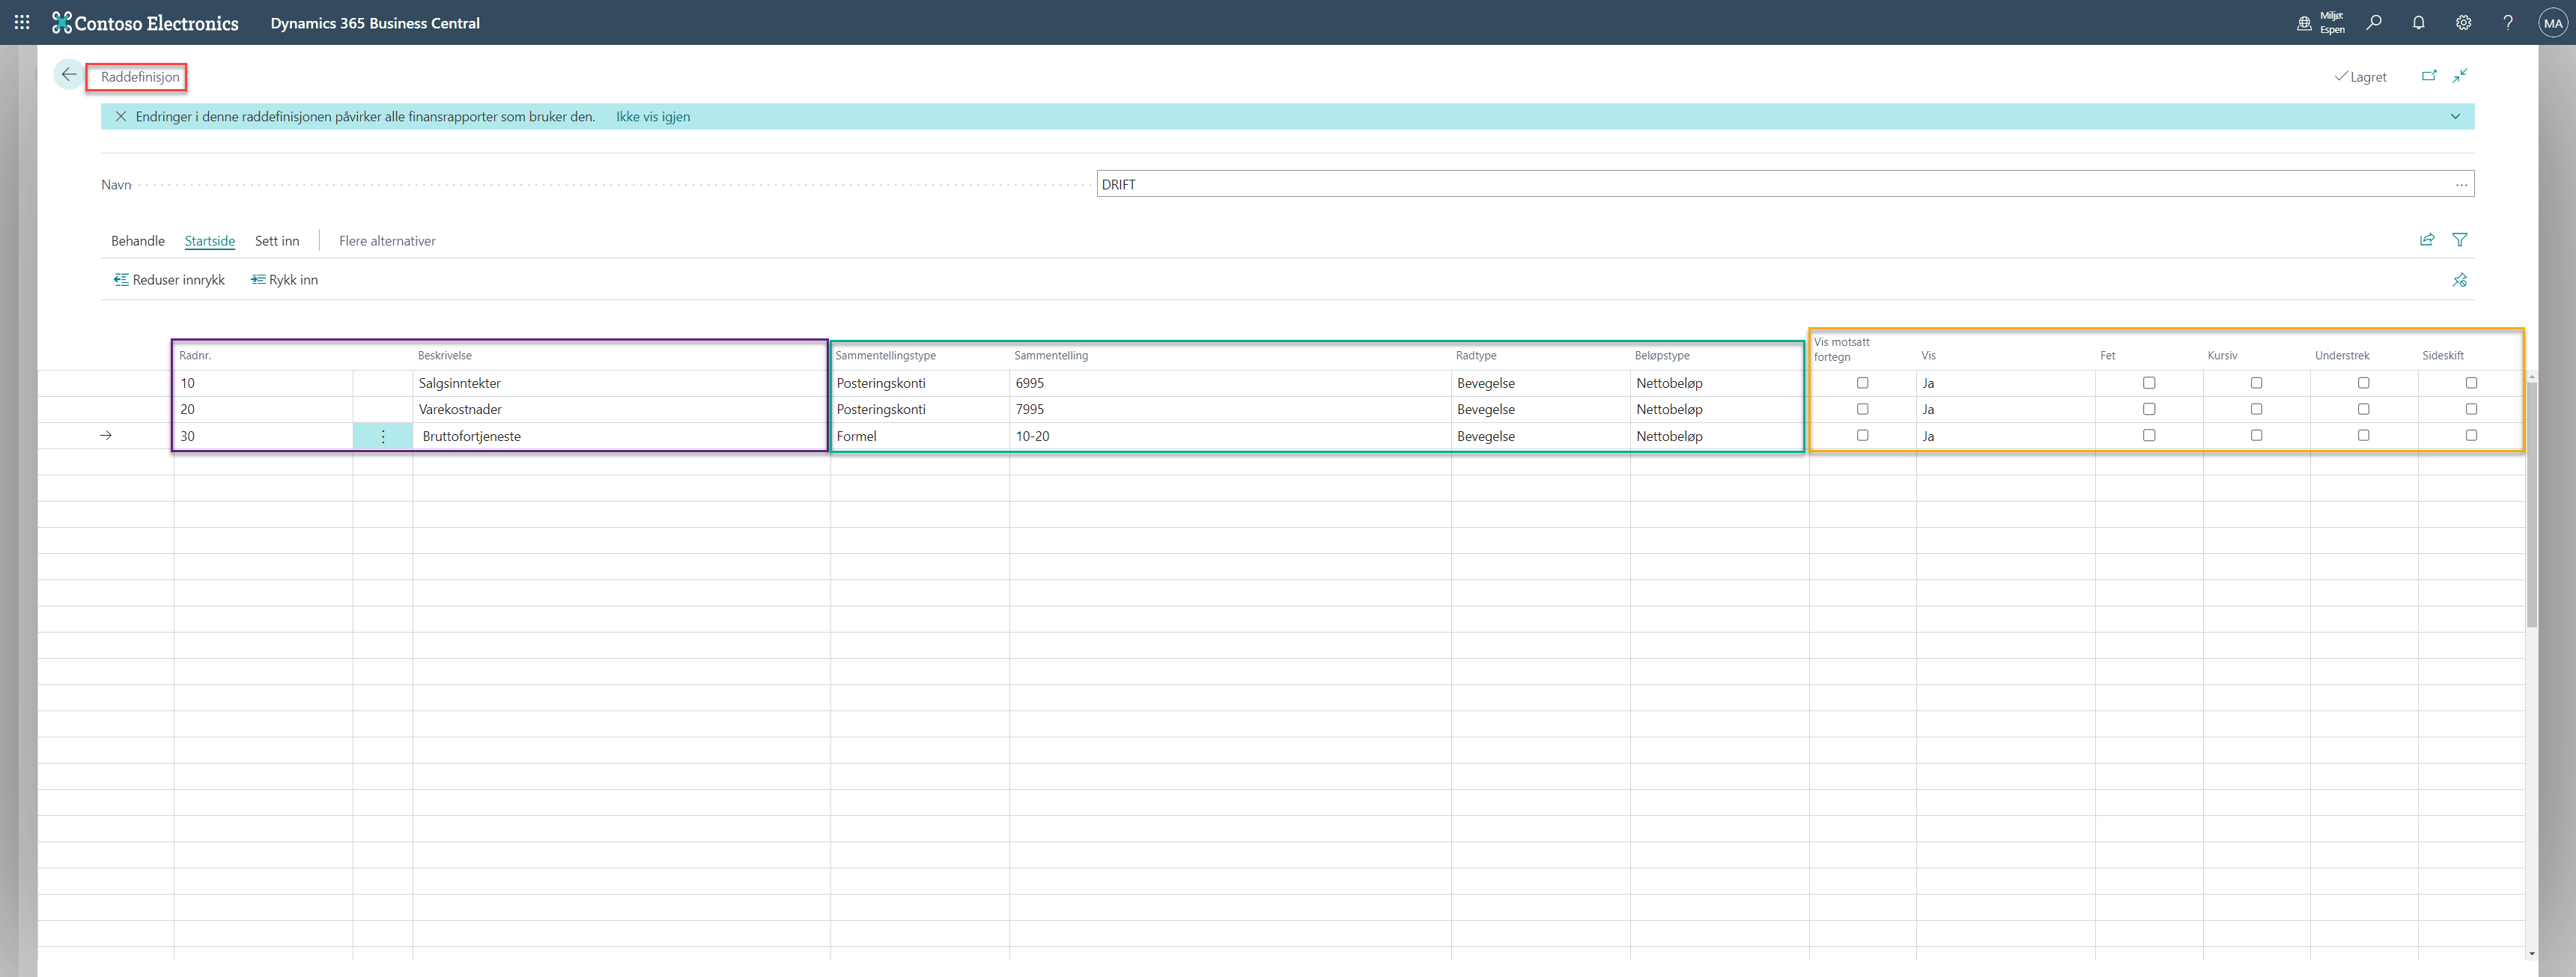Open page in a new window

point(2428,75)
